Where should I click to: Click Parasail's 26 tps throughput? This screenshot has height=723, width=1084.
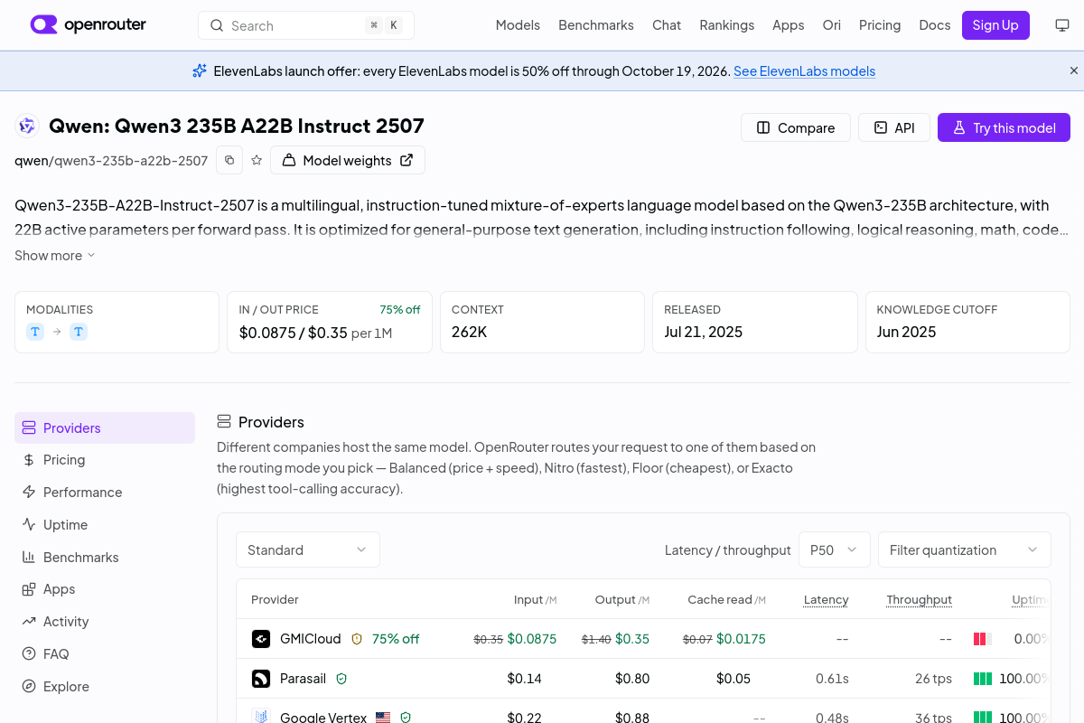934,679
